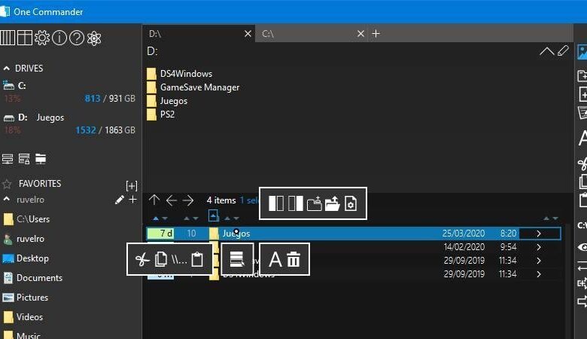Select Juegos folder in upper pane
Viewport: 587px width, 339px height.
pyautogui.click(x=167, y=101)
